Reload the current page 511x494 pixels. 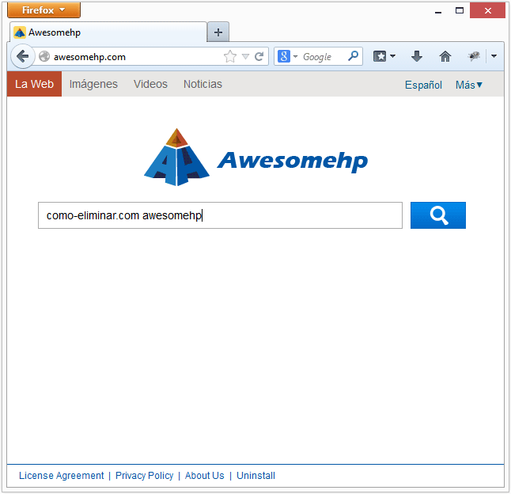pos(259,57)
